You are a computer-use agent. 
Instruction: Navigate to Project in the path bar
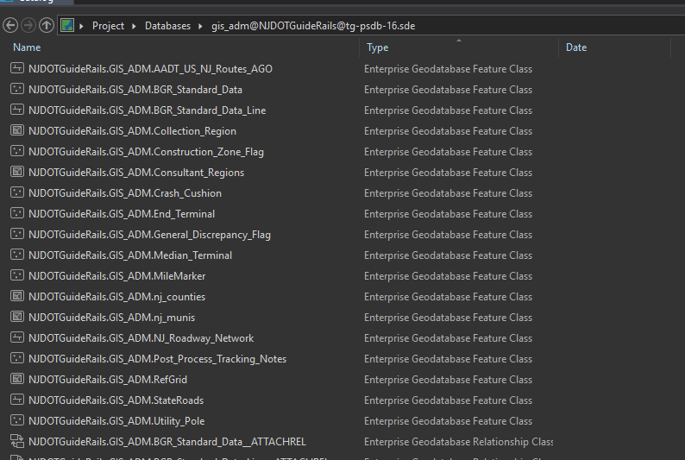point(108,26)
